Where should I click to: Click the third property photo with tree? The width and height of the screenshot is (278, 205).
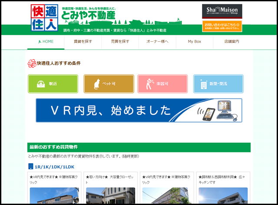[x=167, y=195]
